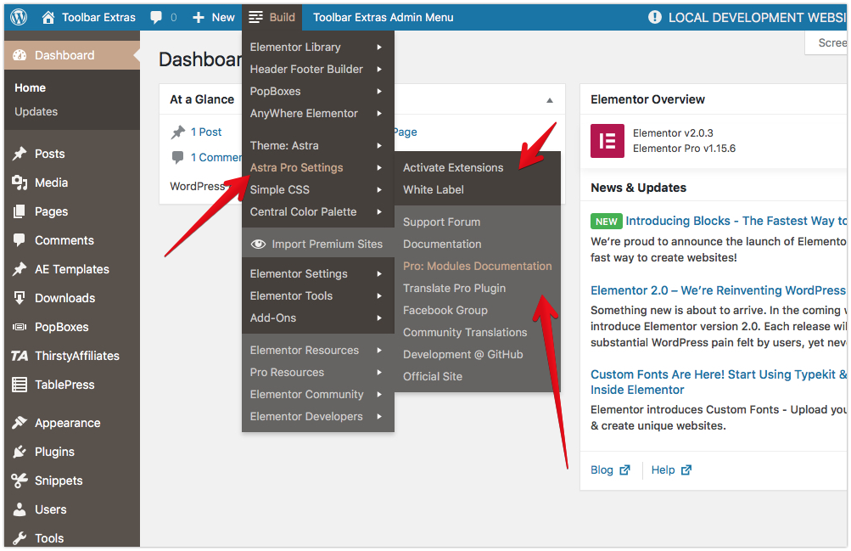This screenshot has width=851, height=551.
Task: Click the PopBoxes icon in sidebar
Action: click(20, 327)
